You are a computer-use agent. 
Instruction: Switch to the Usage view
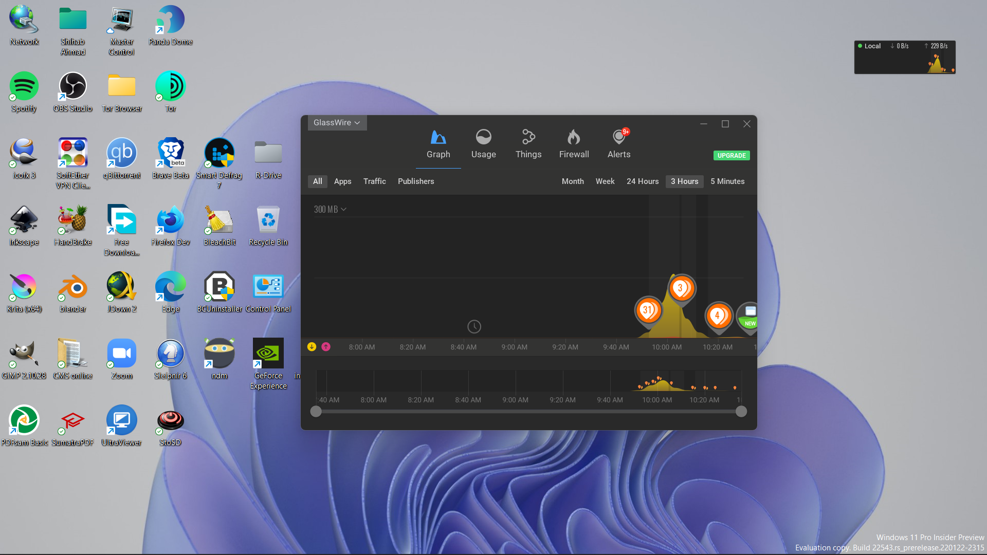click(x=483, y=144)
